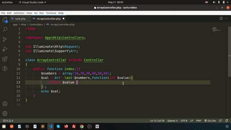This screenshot has height=130, width=231.
Task: Open the Search view in activity bar
Action: pyautogui.click(x=5, y=29)
